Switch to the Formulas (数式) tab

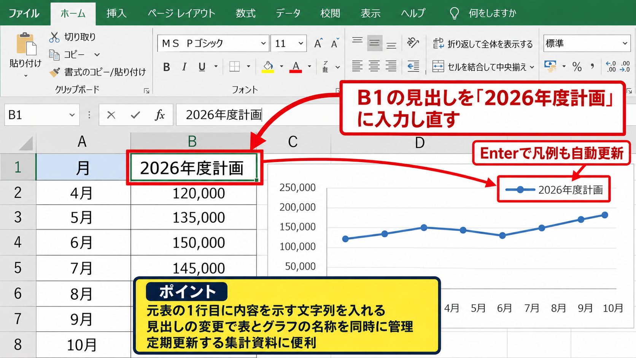(x=245, y=13)
